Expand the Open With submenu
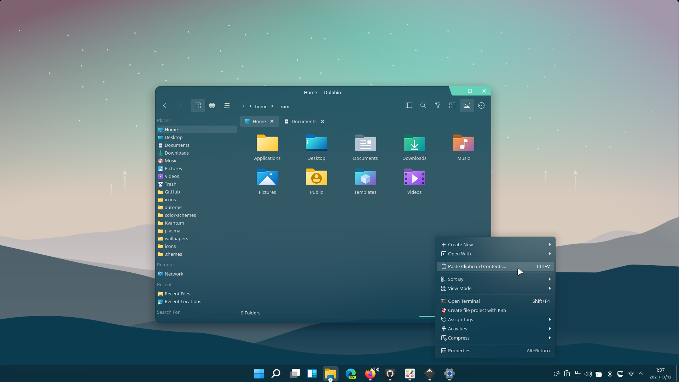This screenshot has width=679, height=382. [495, 254]
